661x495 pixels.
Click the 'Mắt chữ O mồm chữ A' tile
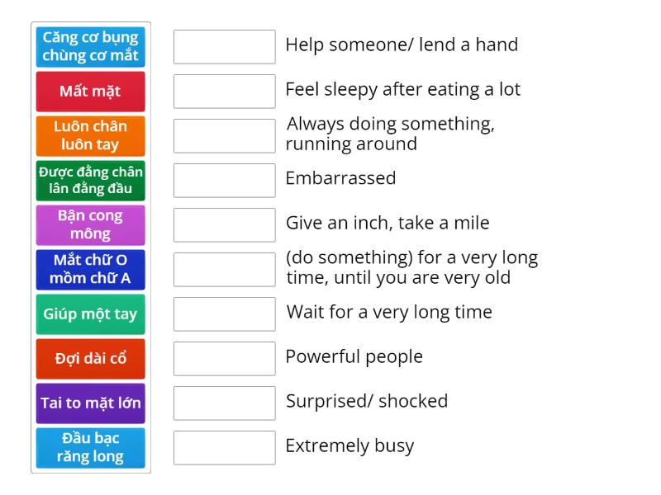(x=91, y=270)
